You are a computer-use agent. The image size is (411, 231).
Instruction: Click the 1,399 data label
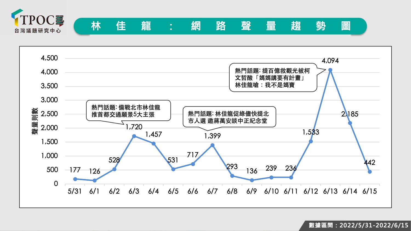coord(212,136)
